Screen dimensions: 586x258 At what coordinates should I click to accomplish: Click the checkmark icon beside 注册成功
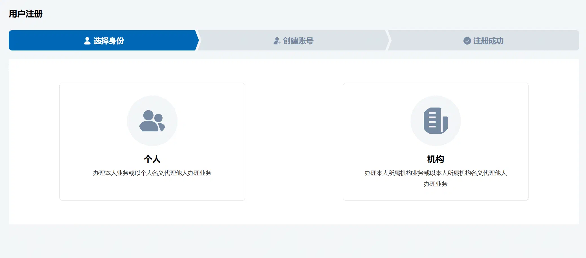pyautogui.click(x=467, y=41)
